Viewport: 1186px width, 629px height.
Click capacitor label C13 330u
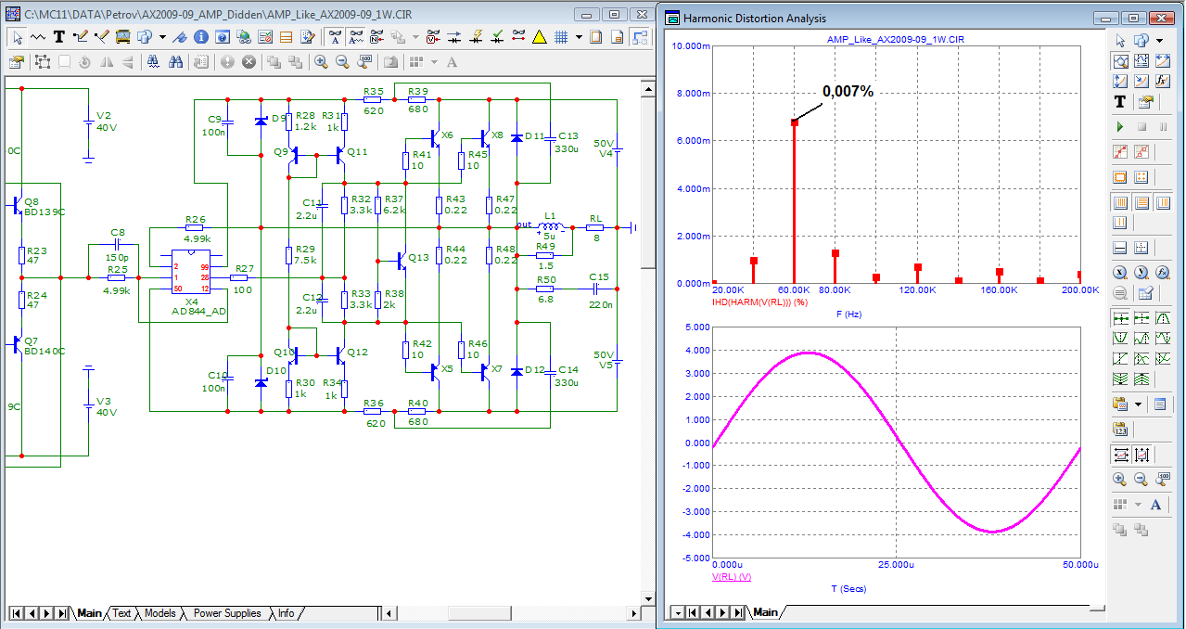pyautogui.click(x=567, y=142)
